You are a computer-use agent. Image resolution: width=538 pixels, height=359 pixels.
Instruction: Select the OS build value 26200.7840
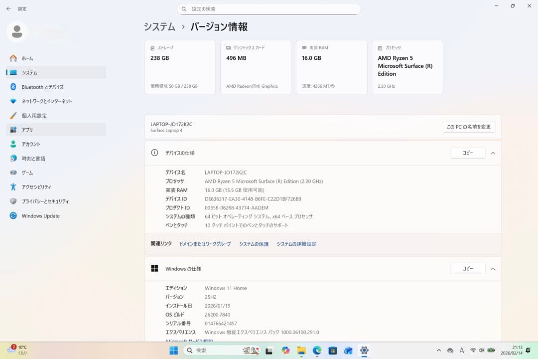point(218,315)
